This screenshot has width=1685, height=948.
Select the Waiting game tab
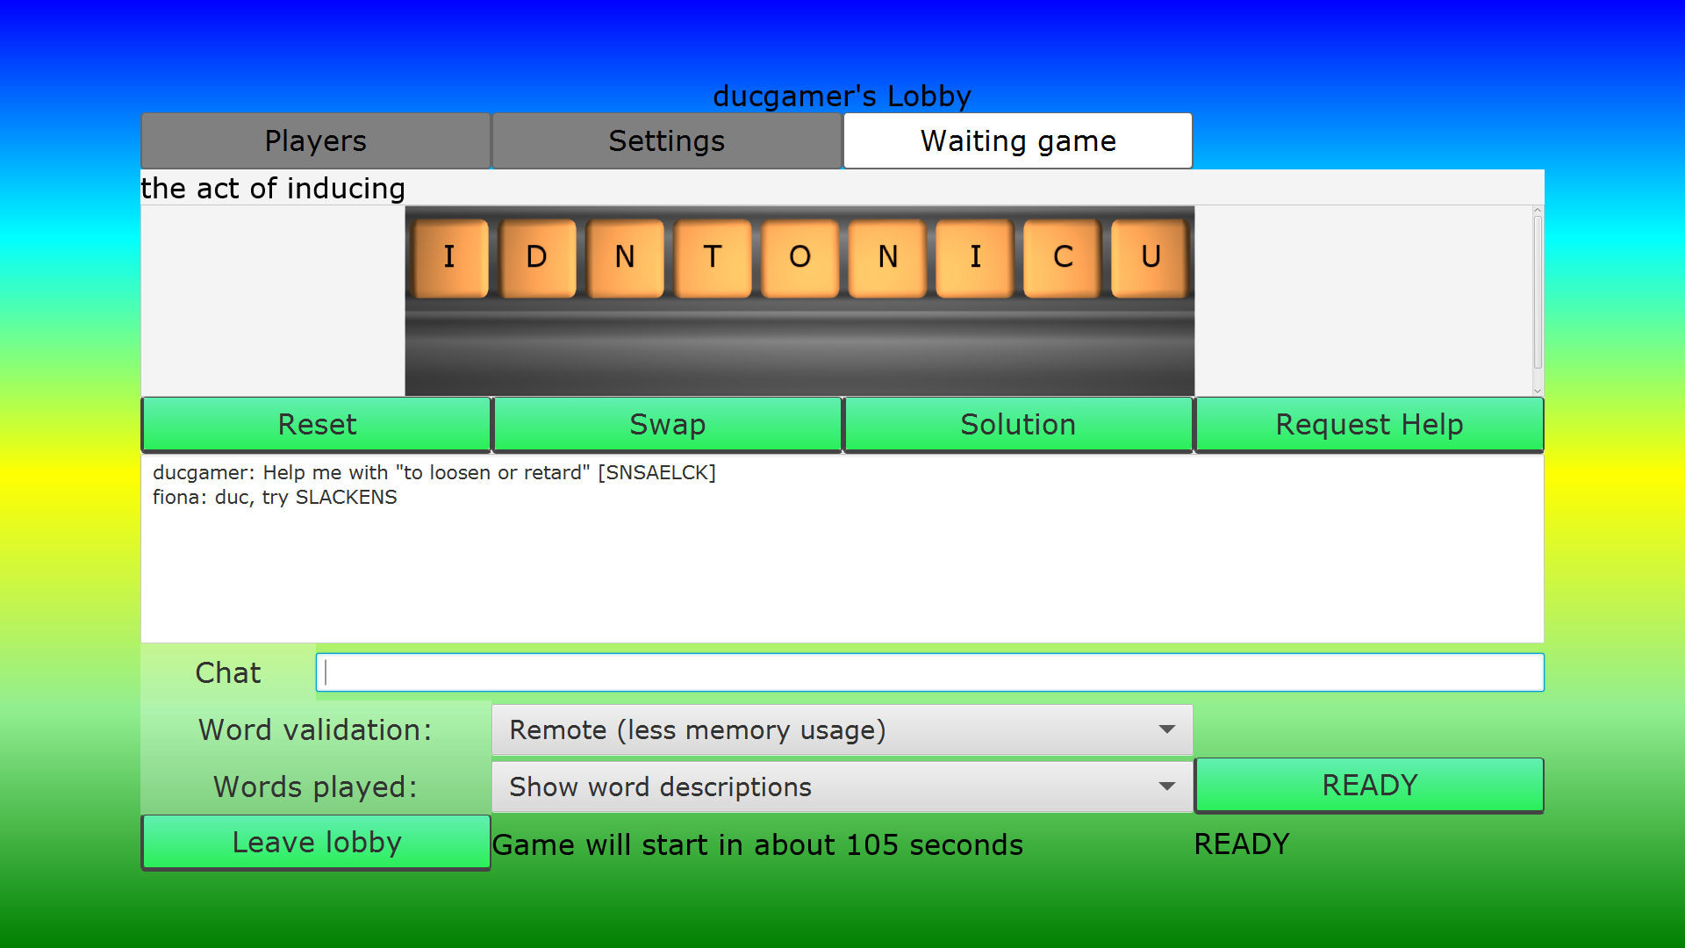pyautogui.click(x=1017, y=140)
